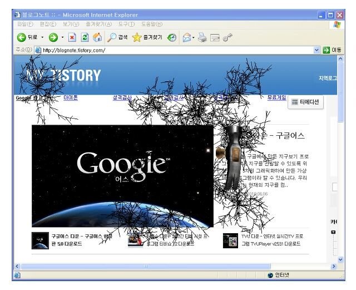Screen dimensions: 356x290
Task: Open the TVUPlayer 다운로드 link
Action: point(272,240)
